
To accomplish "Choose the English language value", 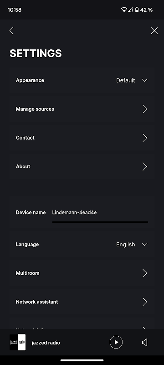I will point(125,245).
